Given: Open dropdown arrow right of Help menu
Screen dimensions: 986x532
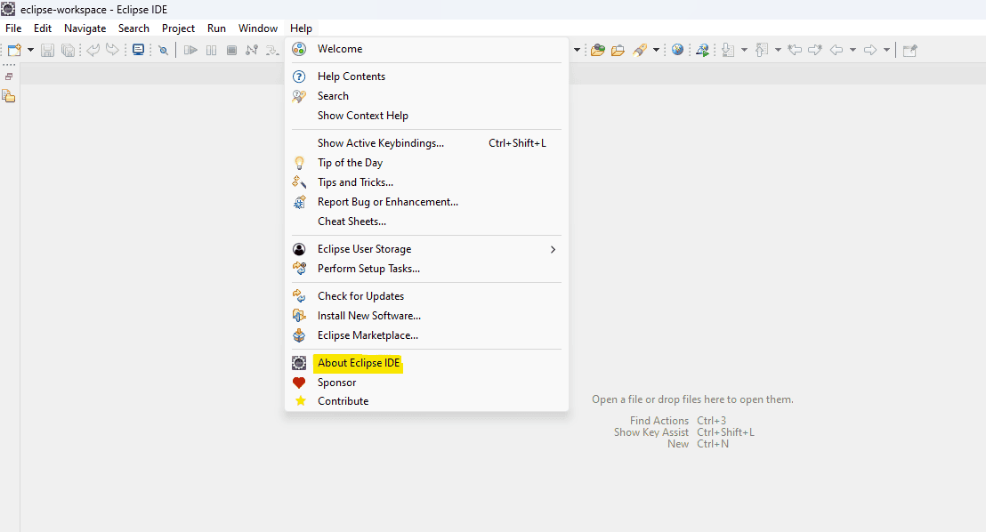Looking at the screenshot, I should click(577, 51).
